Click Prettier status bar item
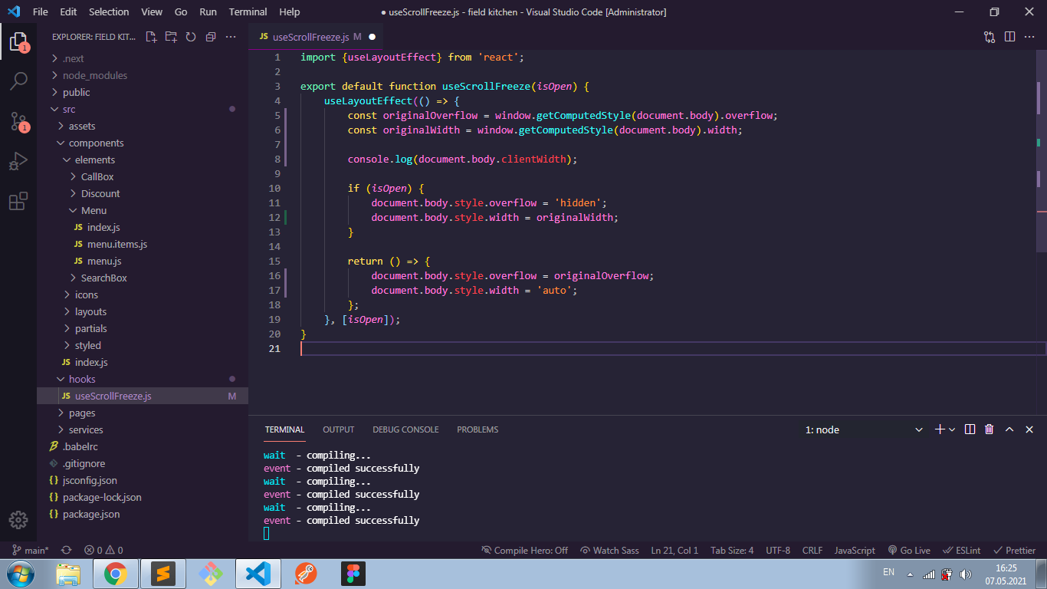Screen dimensions: 1047x589 click(x=1014, y=550)
